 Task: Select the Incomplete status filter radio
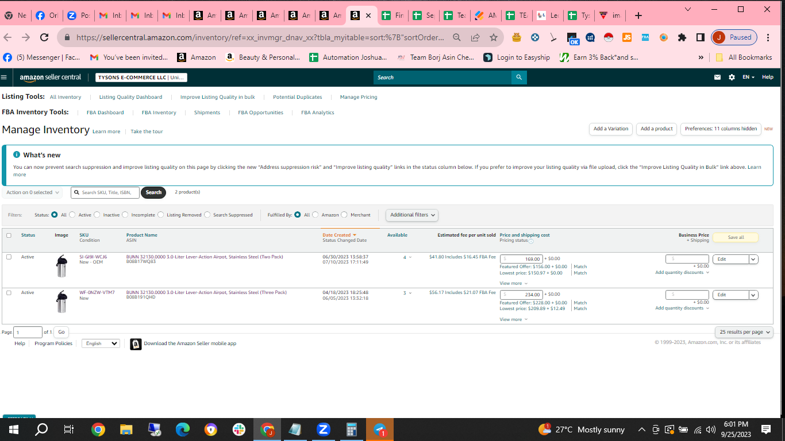pyautogui.click(x=125, y=215)
